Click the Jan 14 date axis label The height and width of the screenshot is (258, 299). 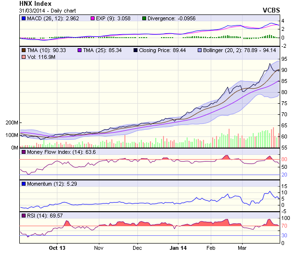(179, 248)
